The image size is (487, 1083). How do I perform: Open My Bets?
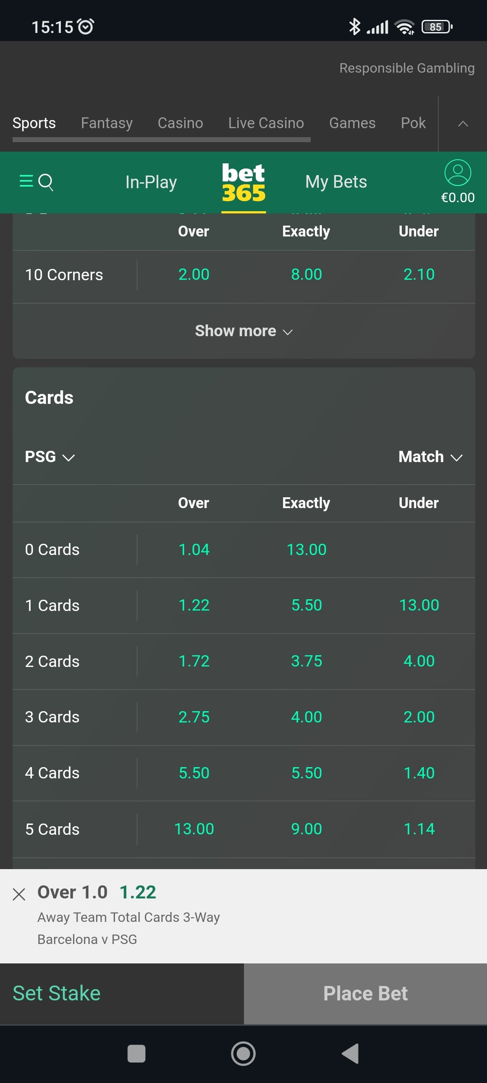pyautogui.click(x=336, y=182)
